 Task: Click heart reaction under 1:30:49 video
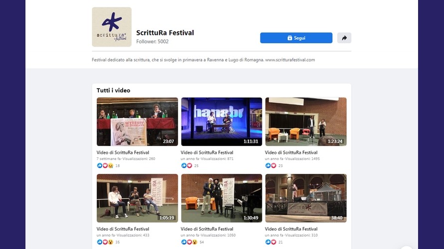click(x=190, y=242)
